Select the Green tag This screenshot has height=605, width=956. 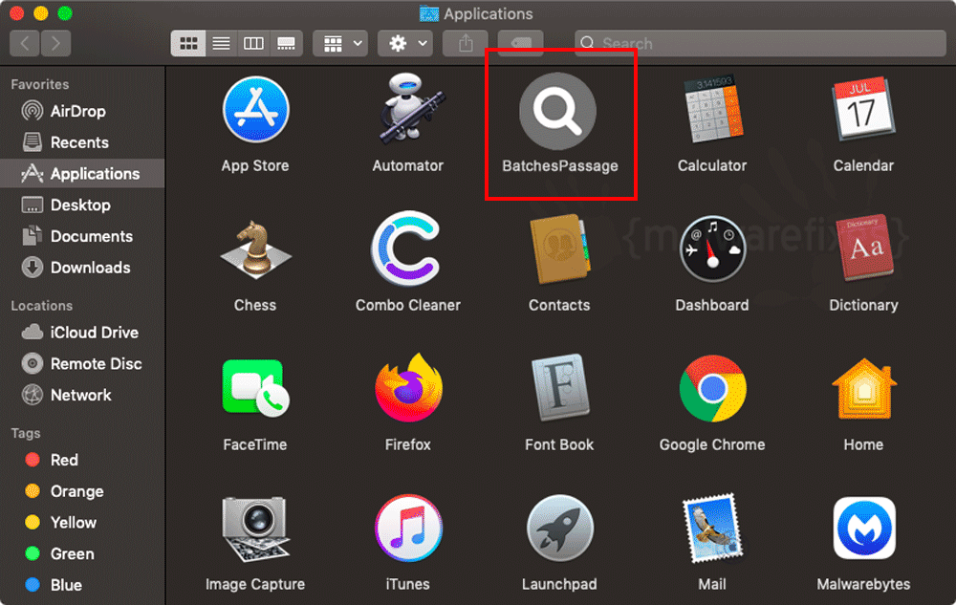[x=82, y=553]
